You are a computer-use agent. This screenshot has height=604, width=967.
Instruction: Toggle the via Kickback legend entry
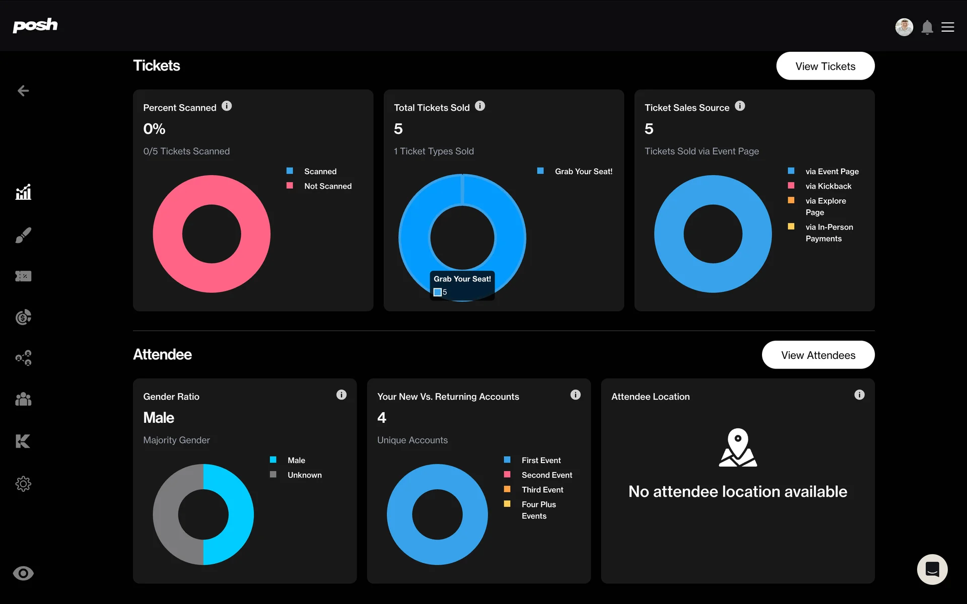(x=828, y=186)
